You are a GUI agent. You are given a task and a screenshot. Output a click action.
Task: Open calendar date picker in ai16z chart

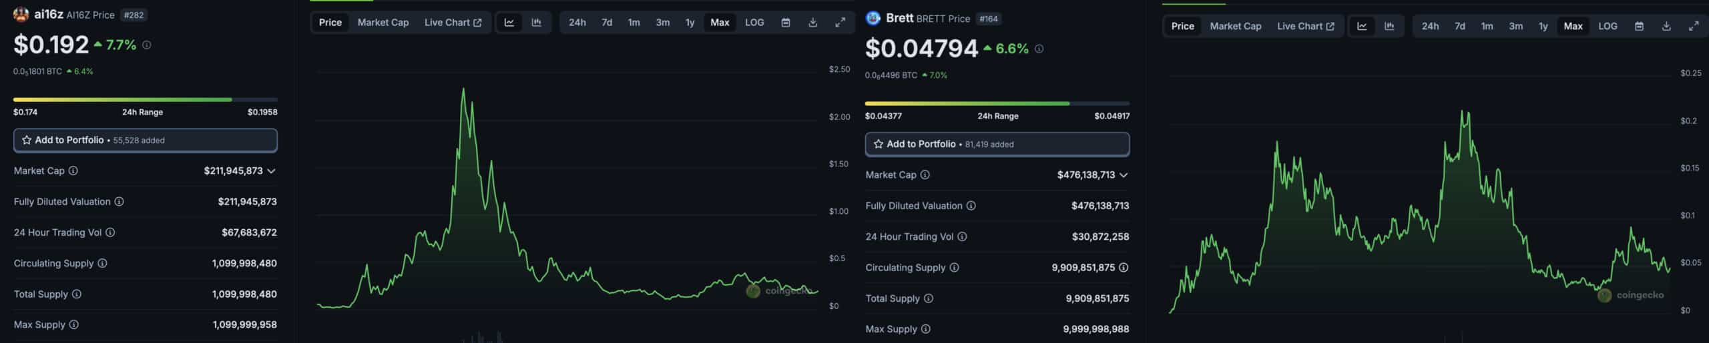786,23
